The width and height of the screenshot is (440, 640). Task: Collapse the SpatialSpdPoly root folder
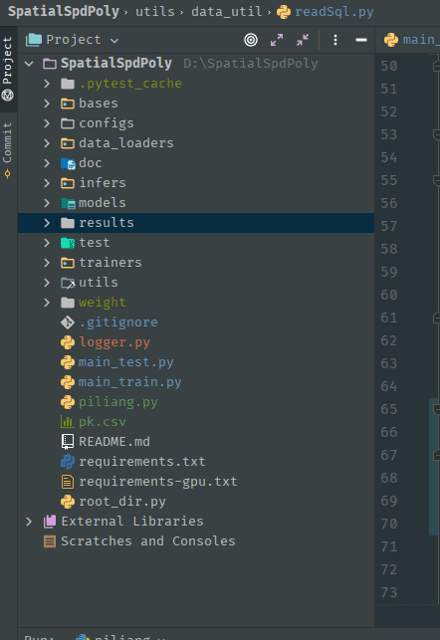coord(29,64)
